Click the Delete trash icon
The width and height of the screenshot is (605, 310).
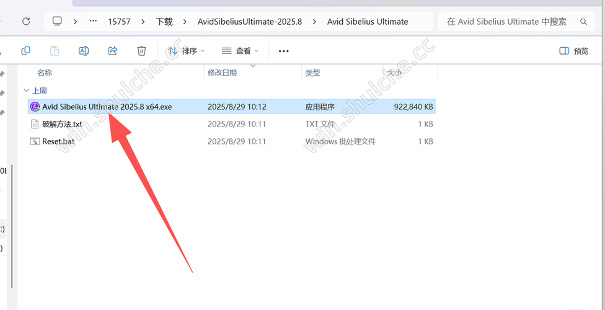[x=141, y=51]
